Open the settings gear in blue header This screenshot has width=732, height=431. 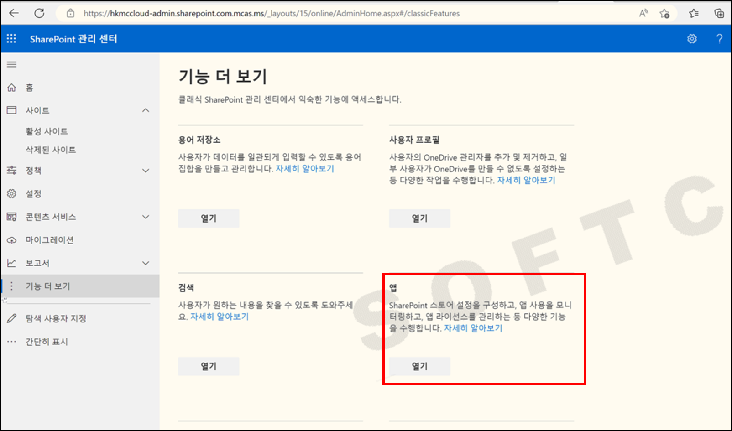tap(692, 39)
